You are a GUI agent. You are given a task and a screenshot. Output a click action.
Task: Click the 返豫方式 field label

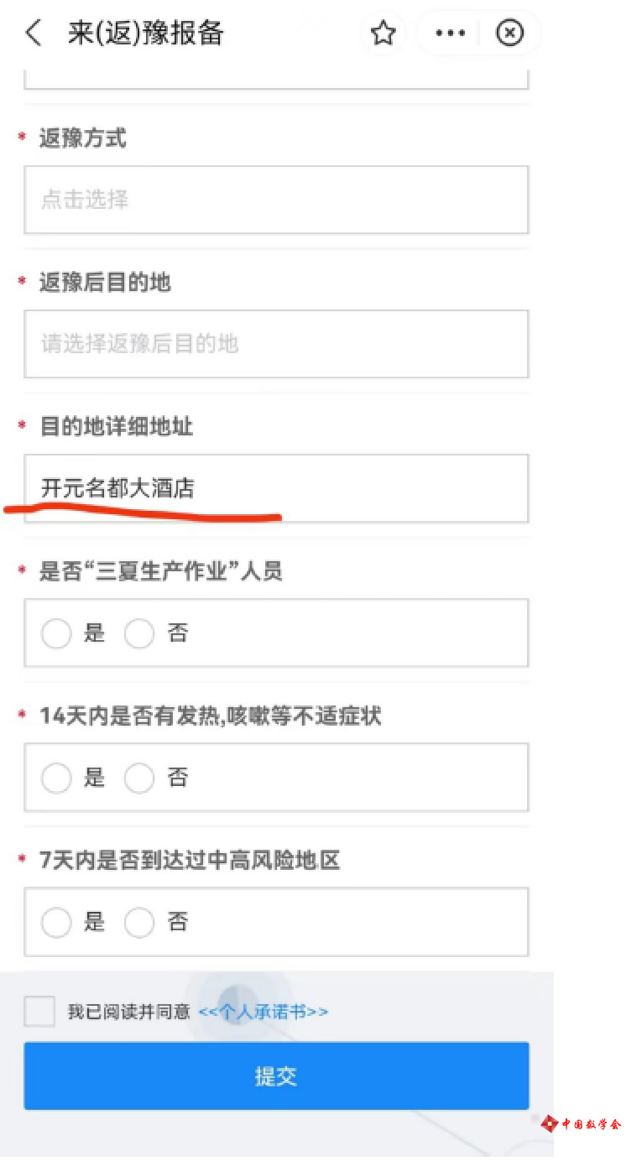(x=82, y=138)
